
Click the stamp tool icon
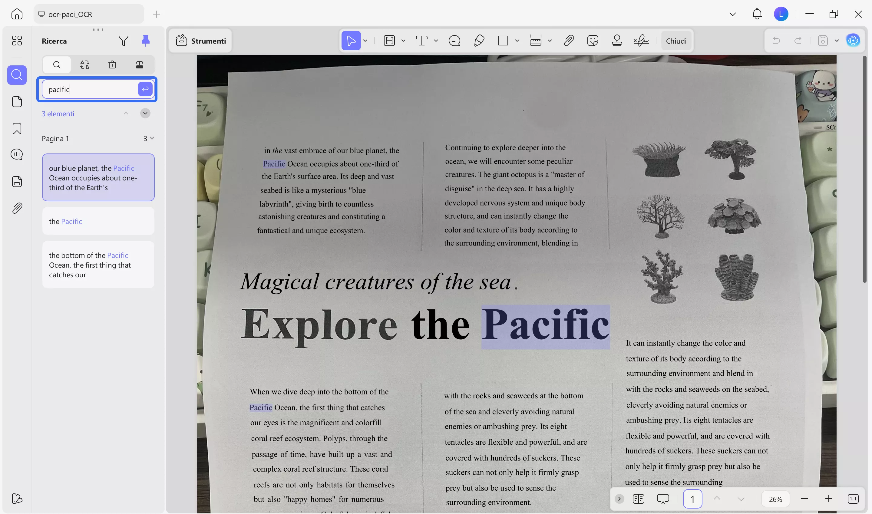pyautogui.click(x=617, y=41)
